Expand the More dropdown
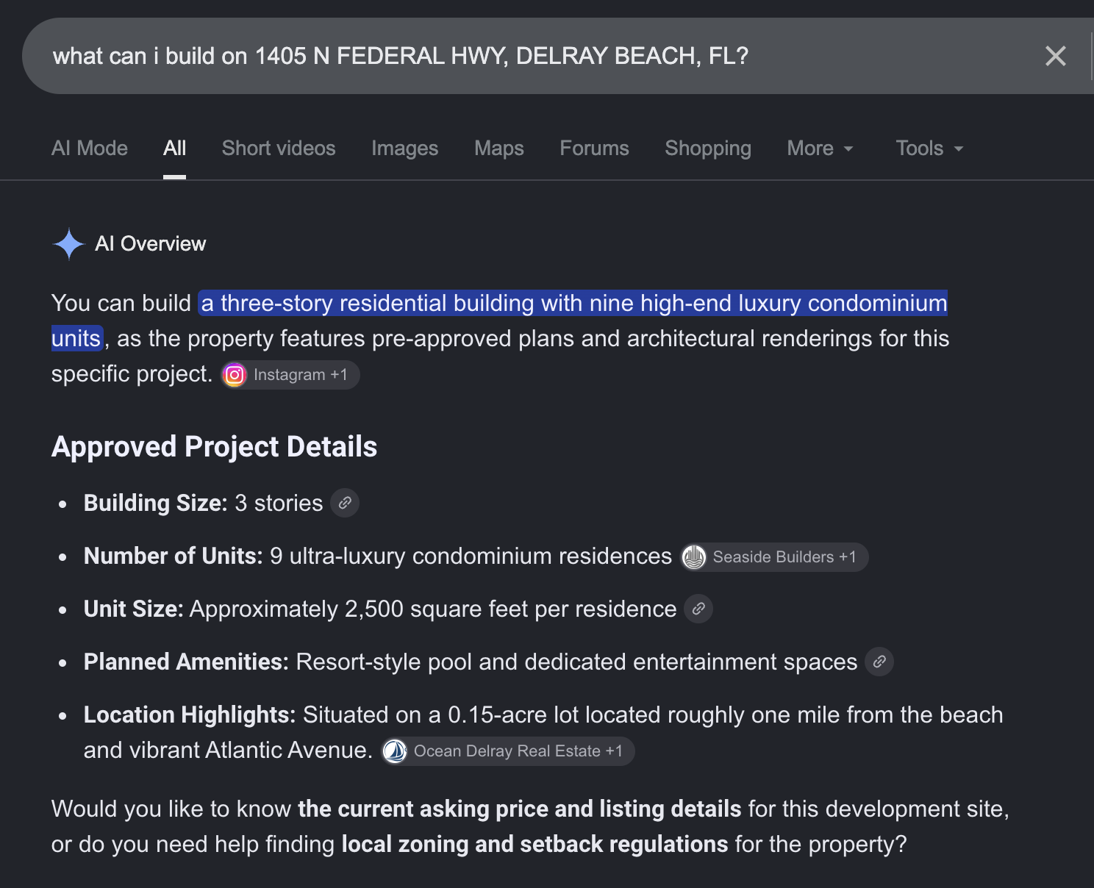Screen dimensions: 1094x888 [820, 148]
